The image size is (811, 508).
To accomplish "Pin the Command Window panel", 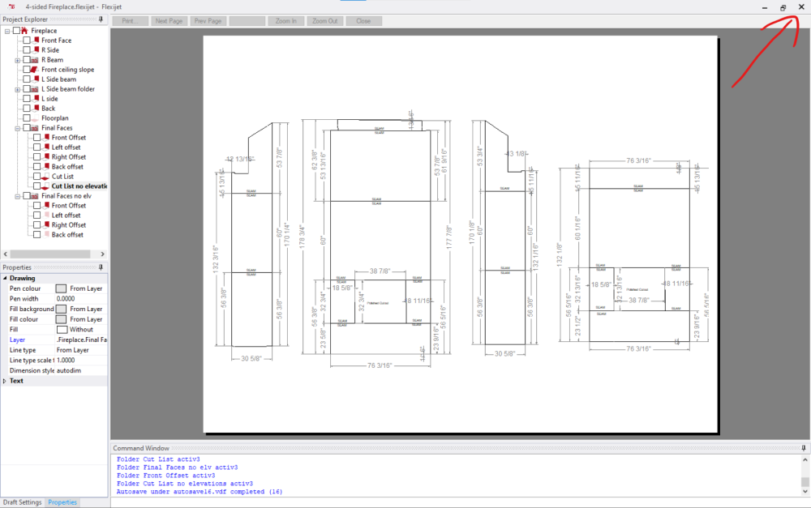I will point(802,447).
